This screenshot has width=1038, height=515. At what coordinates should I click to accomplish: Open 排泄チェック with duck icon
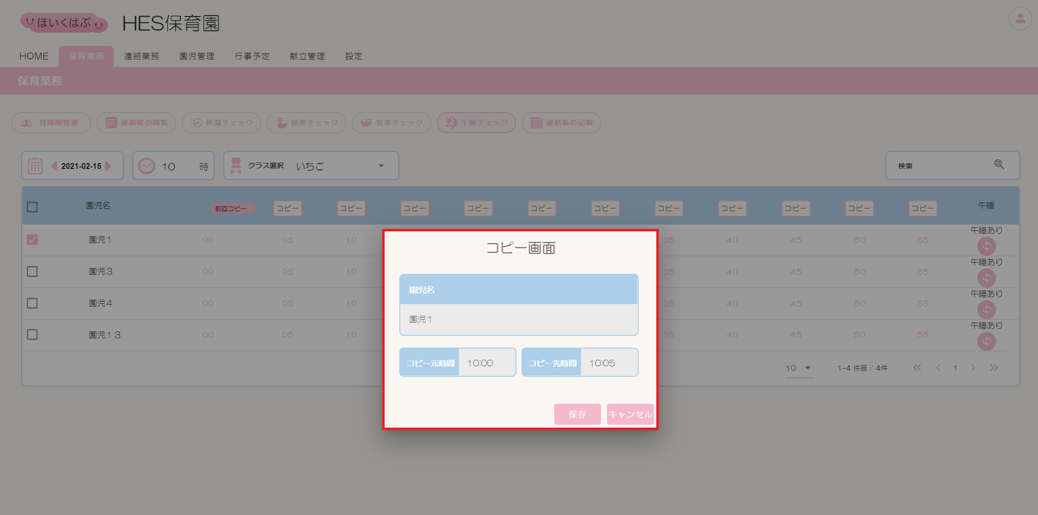click(x=306, y=123)
